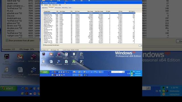Image resolution: width=182 pixels, height=102 pixels.
Task: Select the firefox.exe *32 process row
Action: [89, 17]
